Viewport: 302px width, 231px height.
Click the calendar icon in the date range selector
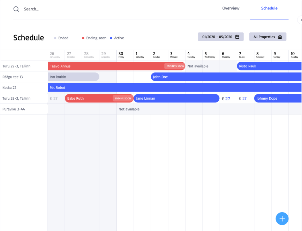[x=237, y=36]
